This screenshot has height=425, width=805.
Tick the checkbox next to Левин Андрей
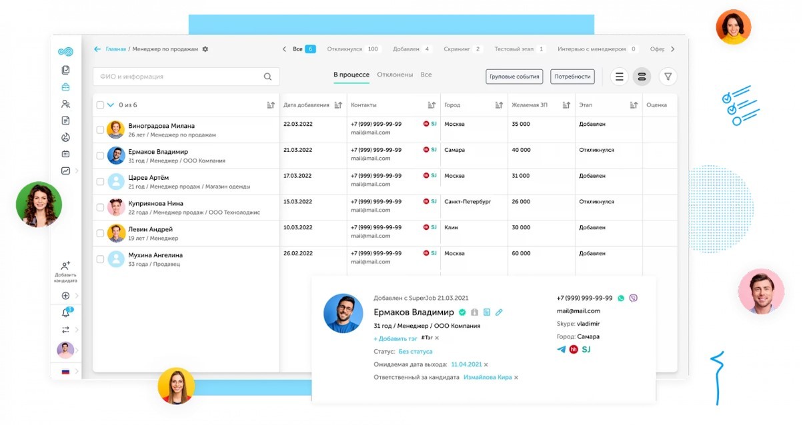tap(100, 234)
